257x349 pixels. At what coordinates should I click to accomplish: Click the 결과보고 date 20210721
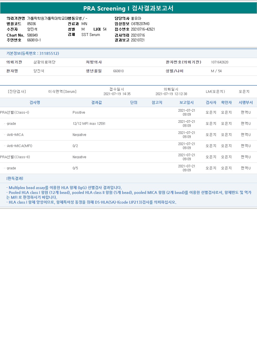coord(138,40)
